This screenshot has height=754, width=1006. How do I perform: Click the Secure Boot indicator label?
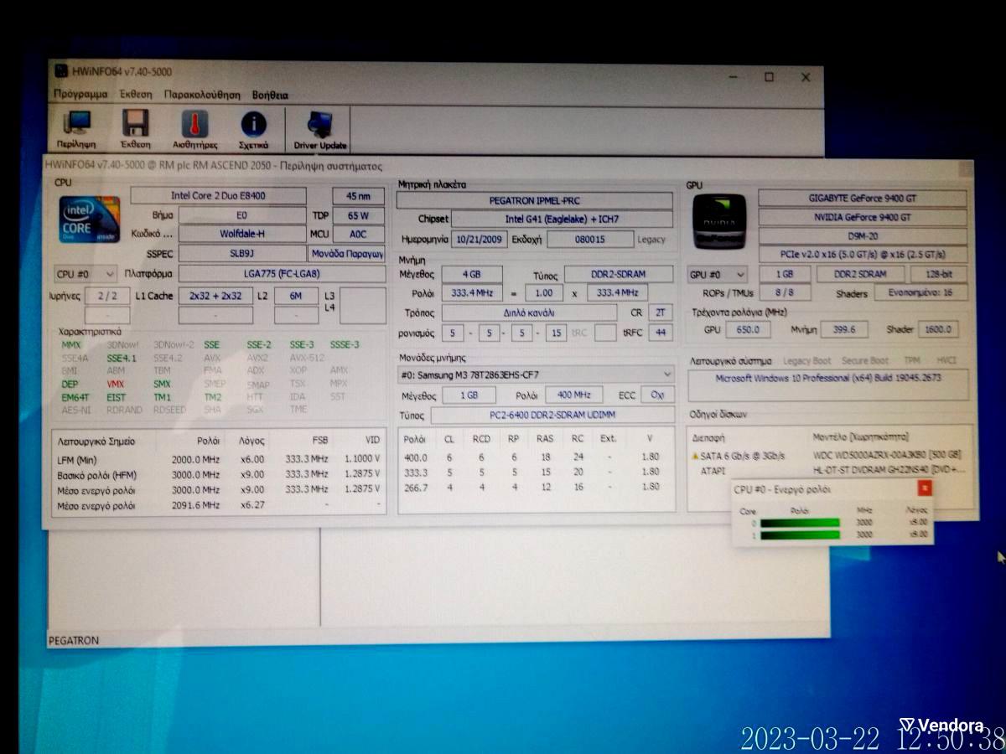[x=865, y=361]
